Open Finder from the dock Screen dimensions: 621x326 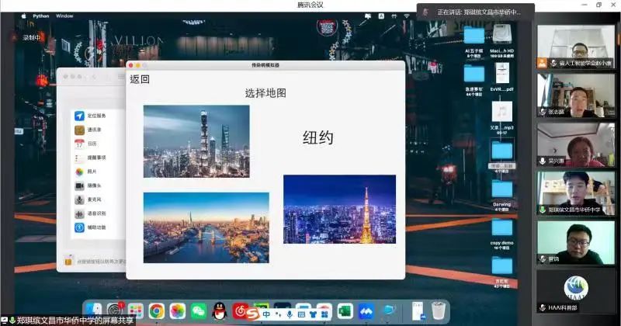click(94, 311)
